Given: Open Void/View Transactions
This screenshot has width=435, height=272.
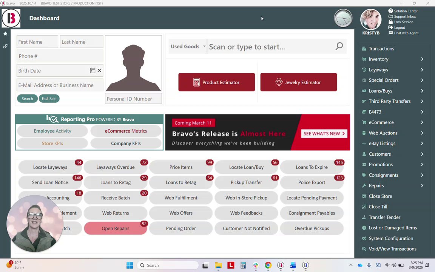Looking at the screenshot, I should tap(393, 249).
